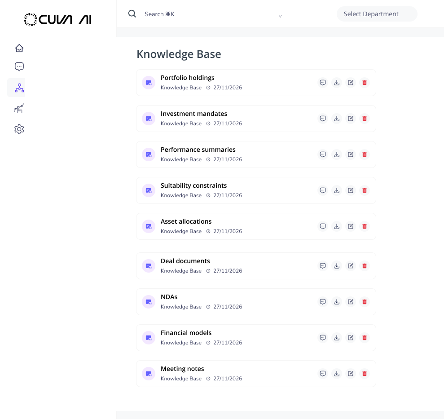Open the Settings gear icon

click(x=19, y=129)
